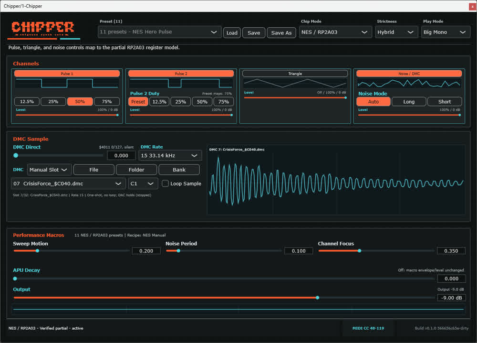Click the Save As button
Viewport: 477px width, 343px height.
point(281,32)
